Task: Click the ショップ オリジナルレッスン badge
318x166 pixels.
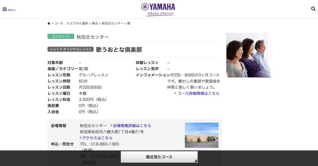Action: [x=70, y=49]
